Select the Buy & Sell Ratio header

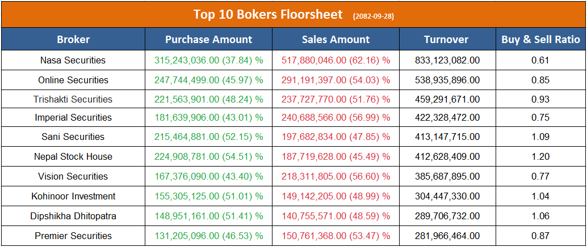point(540,39)
